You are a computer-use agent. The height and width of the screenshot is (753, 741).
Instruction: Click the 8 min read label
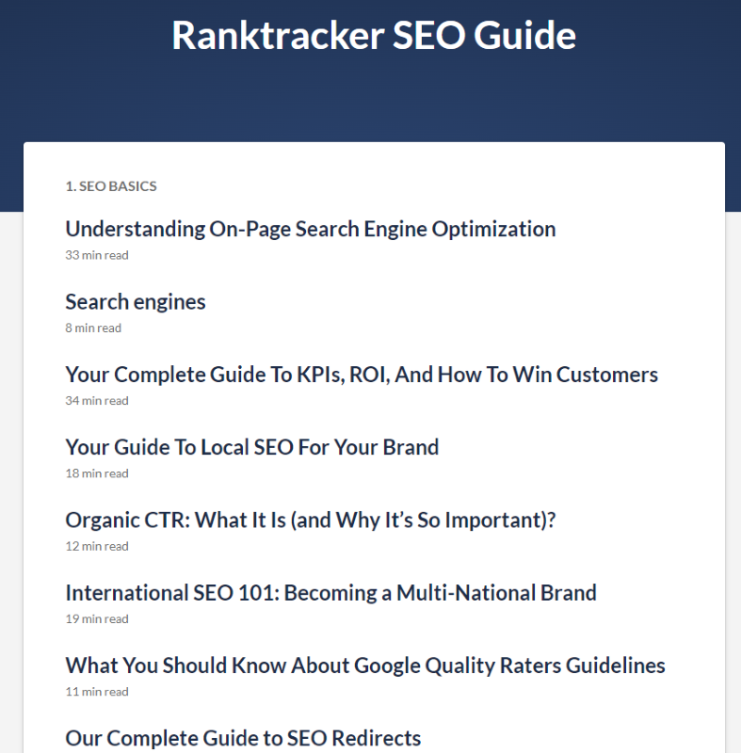coord(93,328)
